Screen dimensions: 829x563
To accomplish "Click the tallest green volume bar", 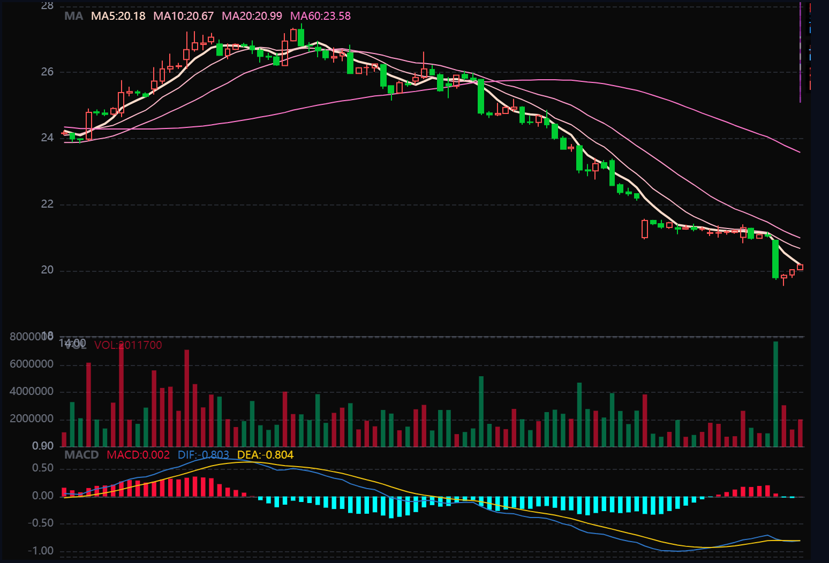I will pyautogui.click(x=775, y=394).
